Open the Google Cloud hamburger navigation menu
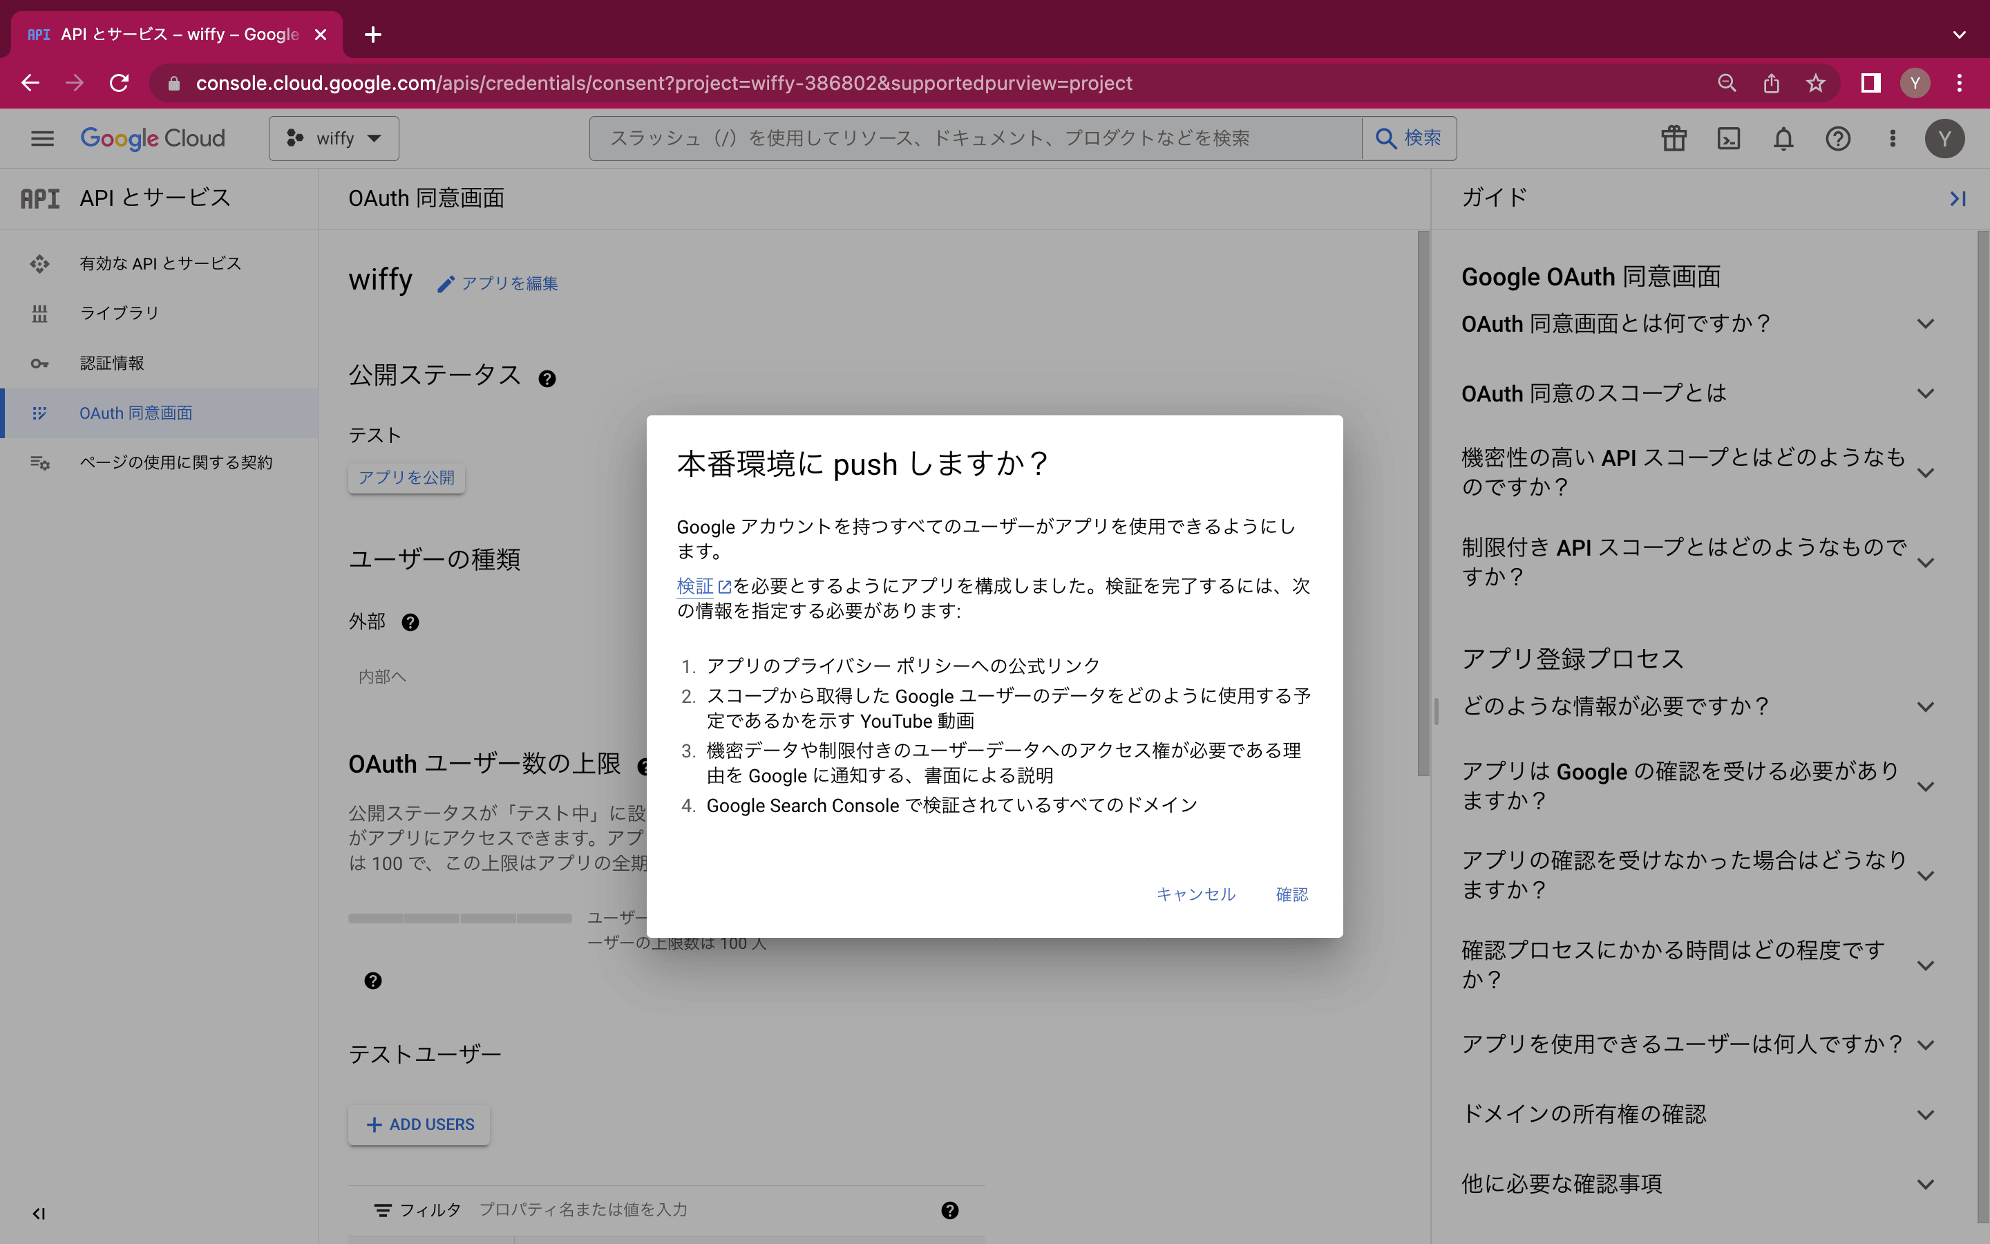Screen dimensions: 1990x1244 [42, 138]
